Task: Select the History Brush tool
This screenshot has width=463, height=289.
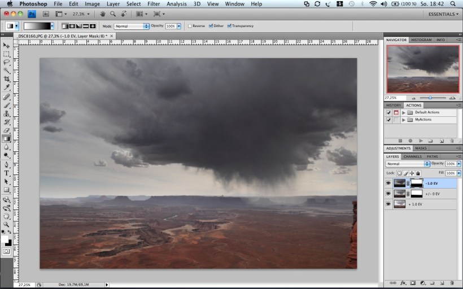Action: [x=6, y=122]
